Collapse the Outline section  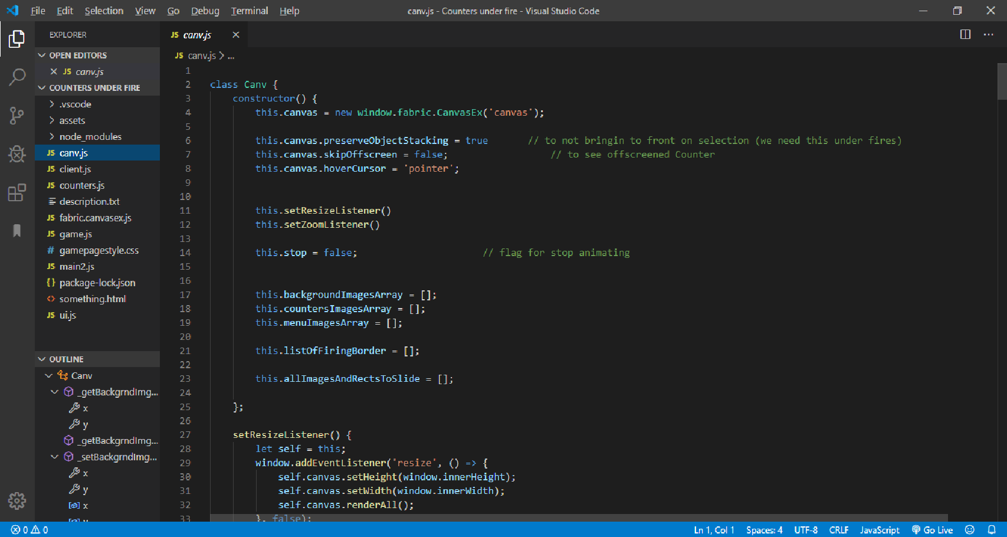97,359
